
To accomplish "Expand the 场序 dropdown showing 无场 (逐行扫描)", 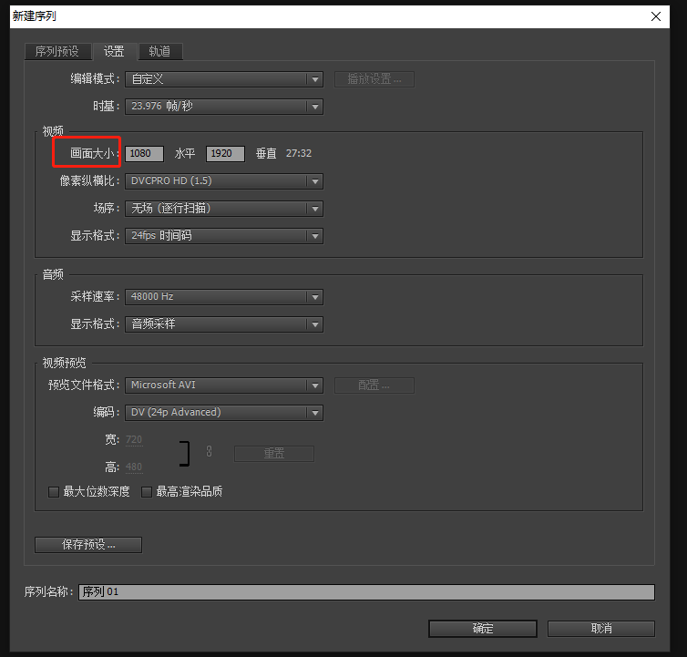I will tap(224, 209).
